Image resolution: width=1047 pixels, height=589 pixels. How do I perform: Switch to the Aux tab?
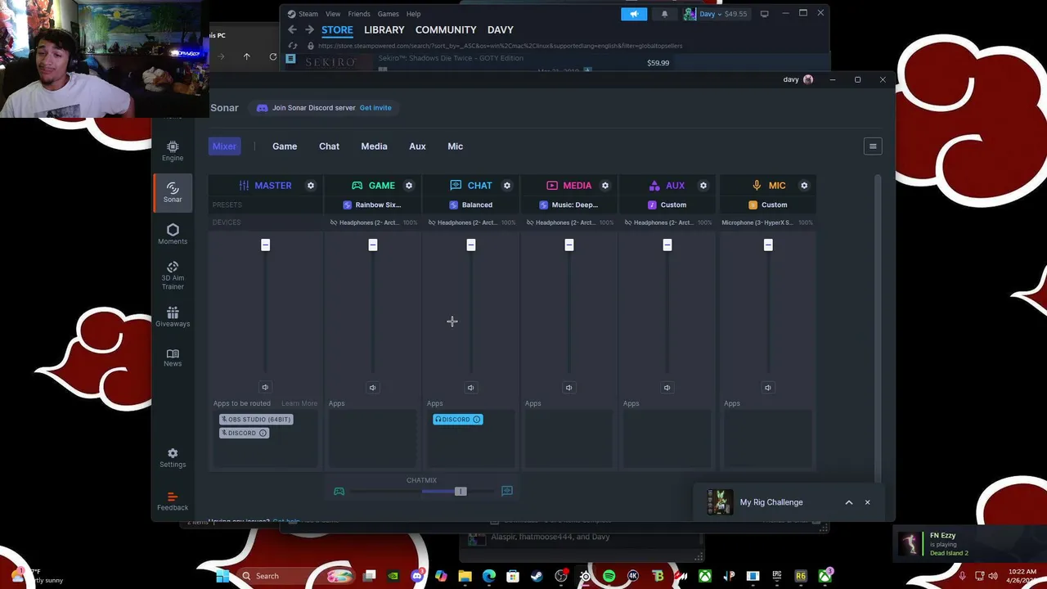click(x=417, y=146)
